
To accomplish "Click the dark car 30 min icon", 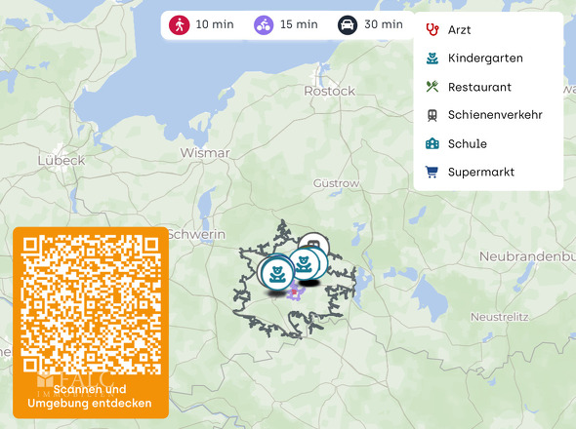I will pos(348,25).
